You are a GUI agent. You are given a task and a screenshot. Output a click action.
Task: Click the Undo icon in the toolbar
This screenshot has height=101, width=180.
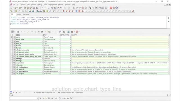pyautogui.click(x=42, y=8)
